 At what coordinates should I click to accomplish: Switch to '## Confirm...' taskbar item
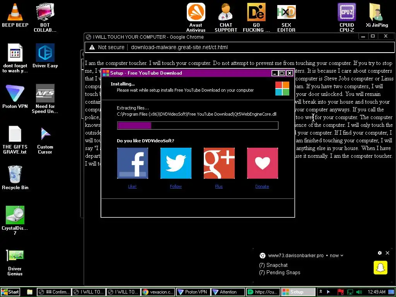pos(54,292)
